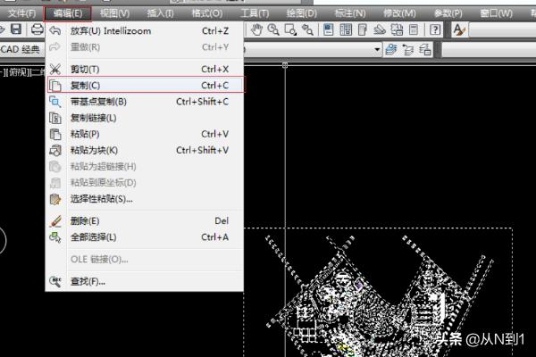
Task: Choose 带基点复制(B) menu entry
Action: [x=145, y=102]
